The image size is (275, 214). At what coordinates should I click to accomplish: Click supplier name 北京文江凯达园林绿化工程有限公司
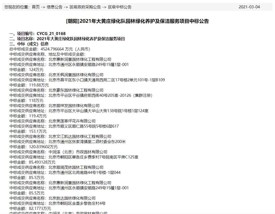pyautogui.click(x=80, y=137)
